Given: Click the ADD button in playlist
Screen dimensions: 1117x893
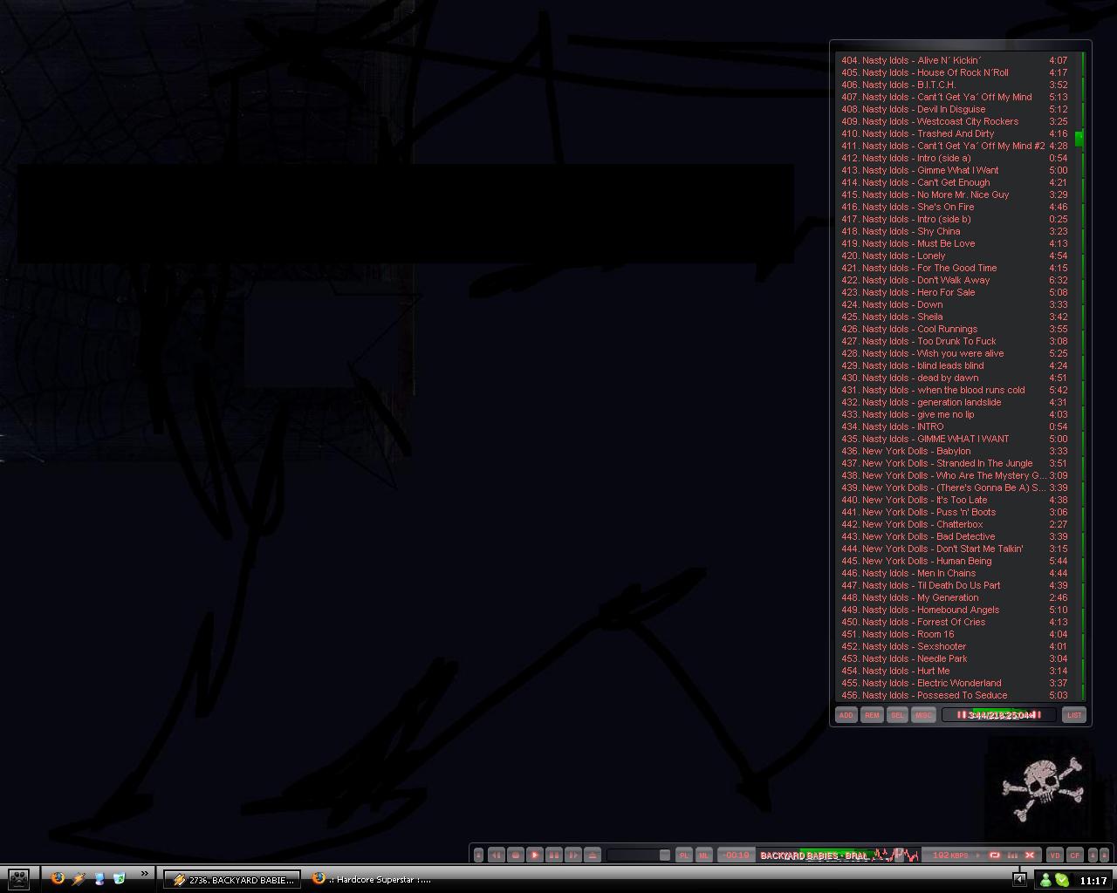Looking at the screenshot, I should (846, 715).
